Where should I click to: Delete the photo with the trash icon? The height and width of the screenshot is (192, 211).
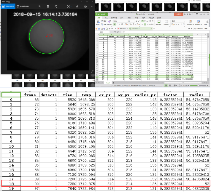[x=48, y=6]
